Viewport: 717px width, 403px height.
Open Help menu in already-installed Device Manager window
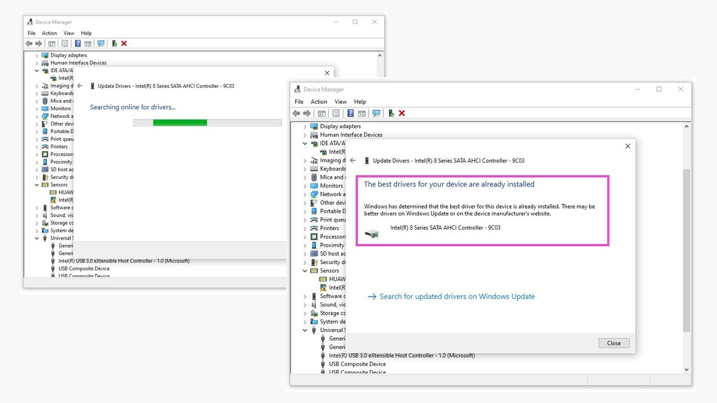(360, 102)
